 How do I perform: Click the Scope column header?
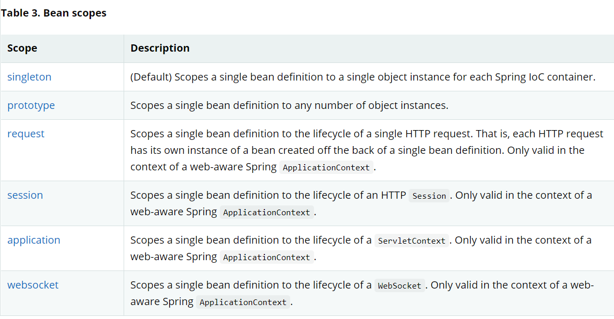[22, 48]
